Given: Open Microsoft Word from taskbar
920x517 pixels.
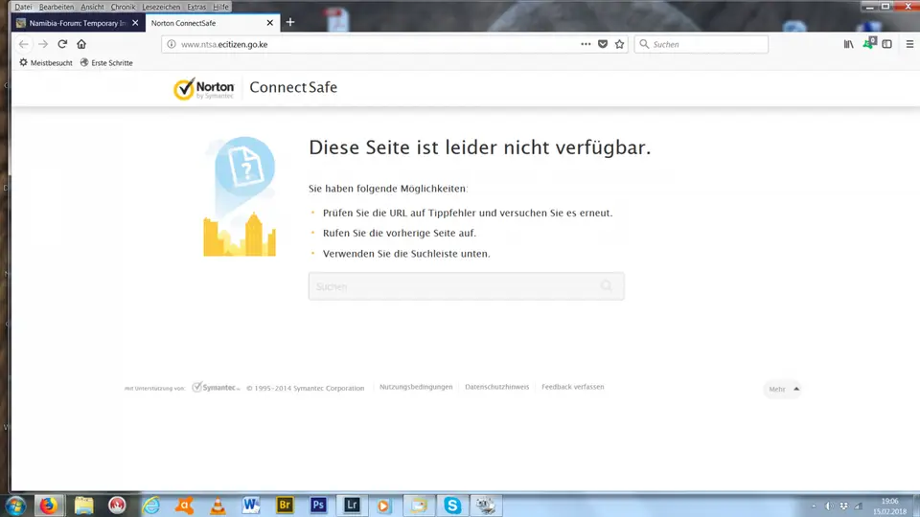Looking at the screenshot, I should coord(251,506).
